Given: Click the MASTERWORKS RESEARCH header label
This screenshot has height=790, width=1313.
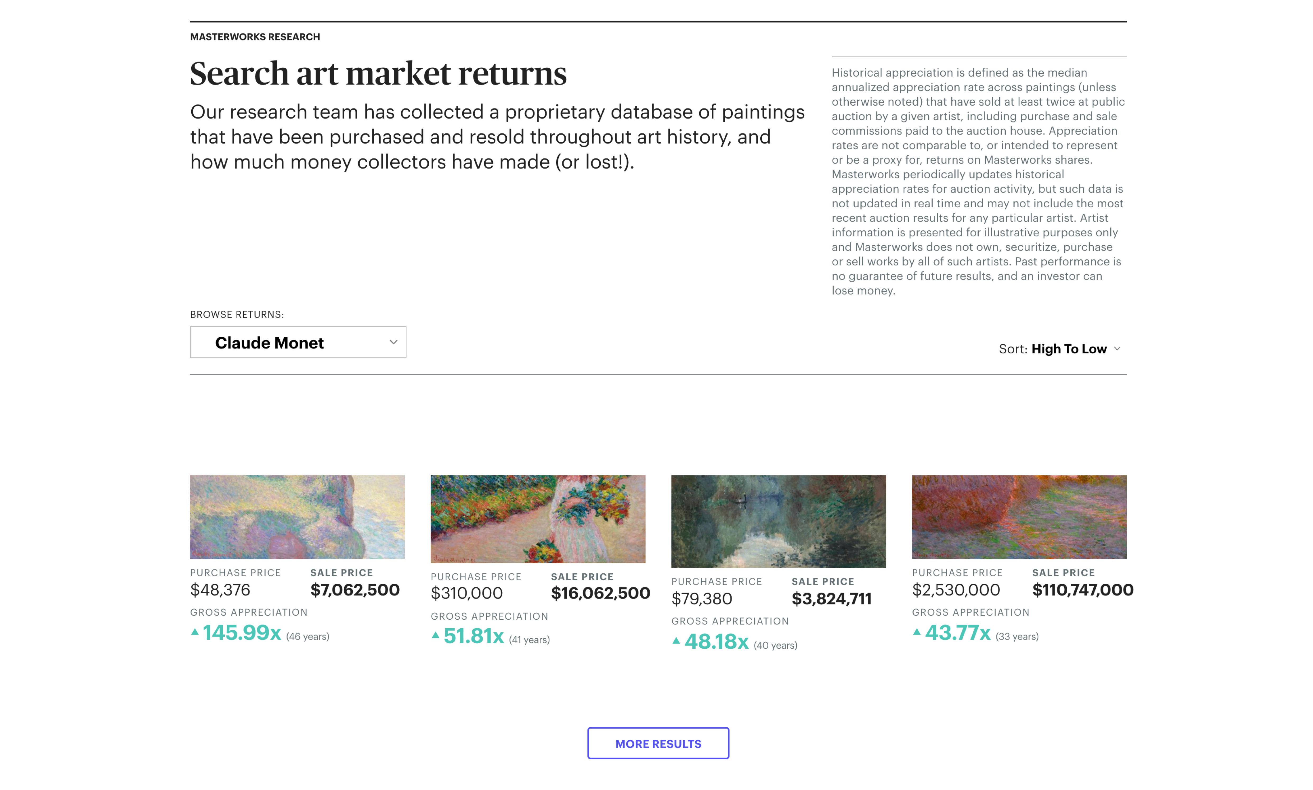Looking at the screenshot, I should [x=255, y=37].
